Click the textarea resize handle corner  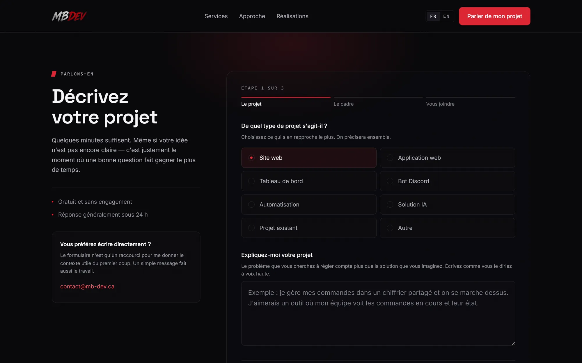[513, 344]
